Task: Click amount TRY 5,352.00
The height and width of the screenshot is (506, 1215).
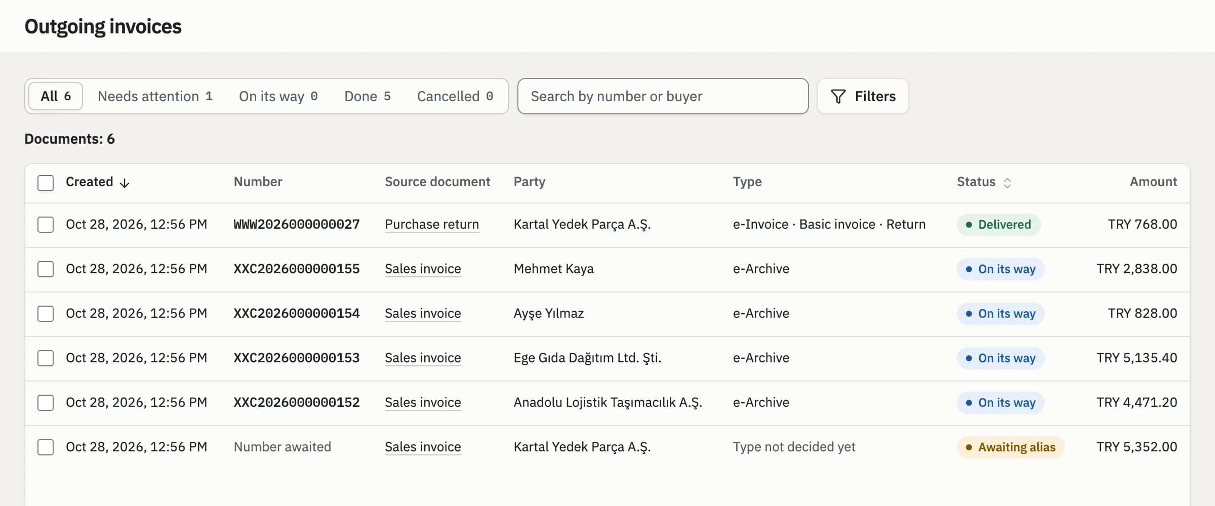Action: 1137,447
